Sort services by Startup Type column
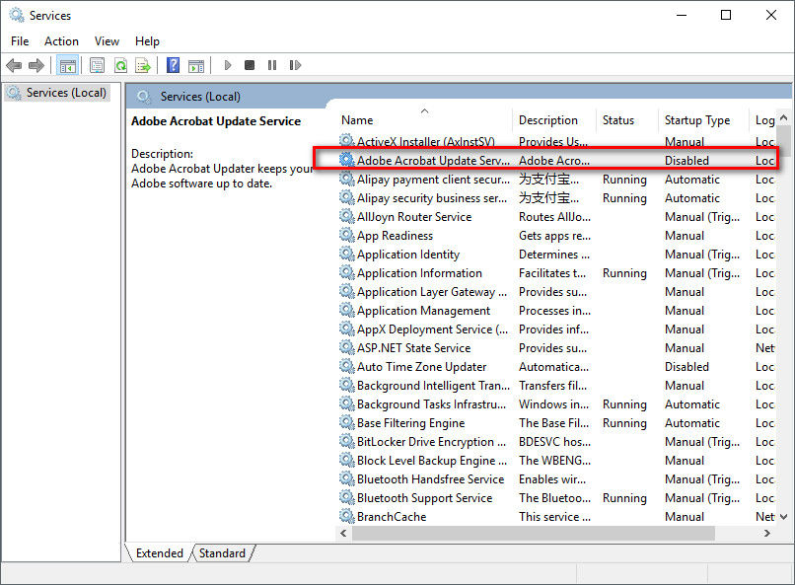Viewport: 795px width, 585px height. click(696, 120)
